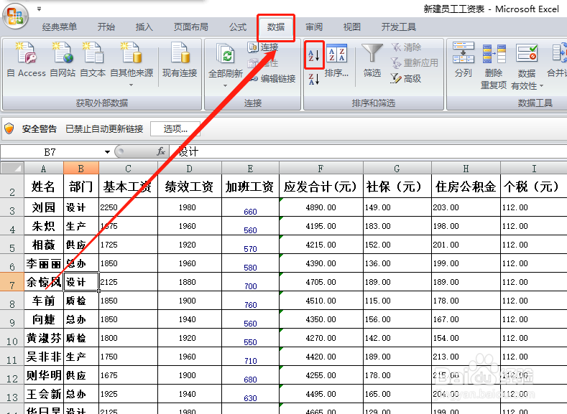Click the 姓名 header cell
Image resolution: width=567 pixels, height=414 pixels.
click(x=43, y=187)
